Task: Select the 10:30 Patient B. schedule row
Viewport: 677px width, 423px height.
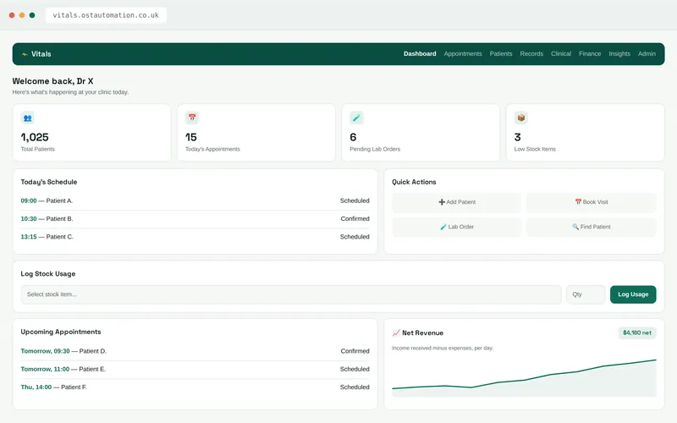Action: click(x=195, y=219)
